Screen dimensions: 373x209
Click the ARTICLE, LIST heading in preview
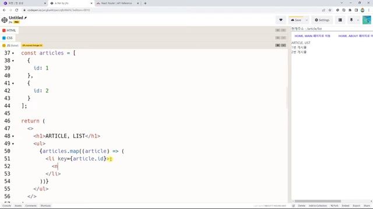301,43
